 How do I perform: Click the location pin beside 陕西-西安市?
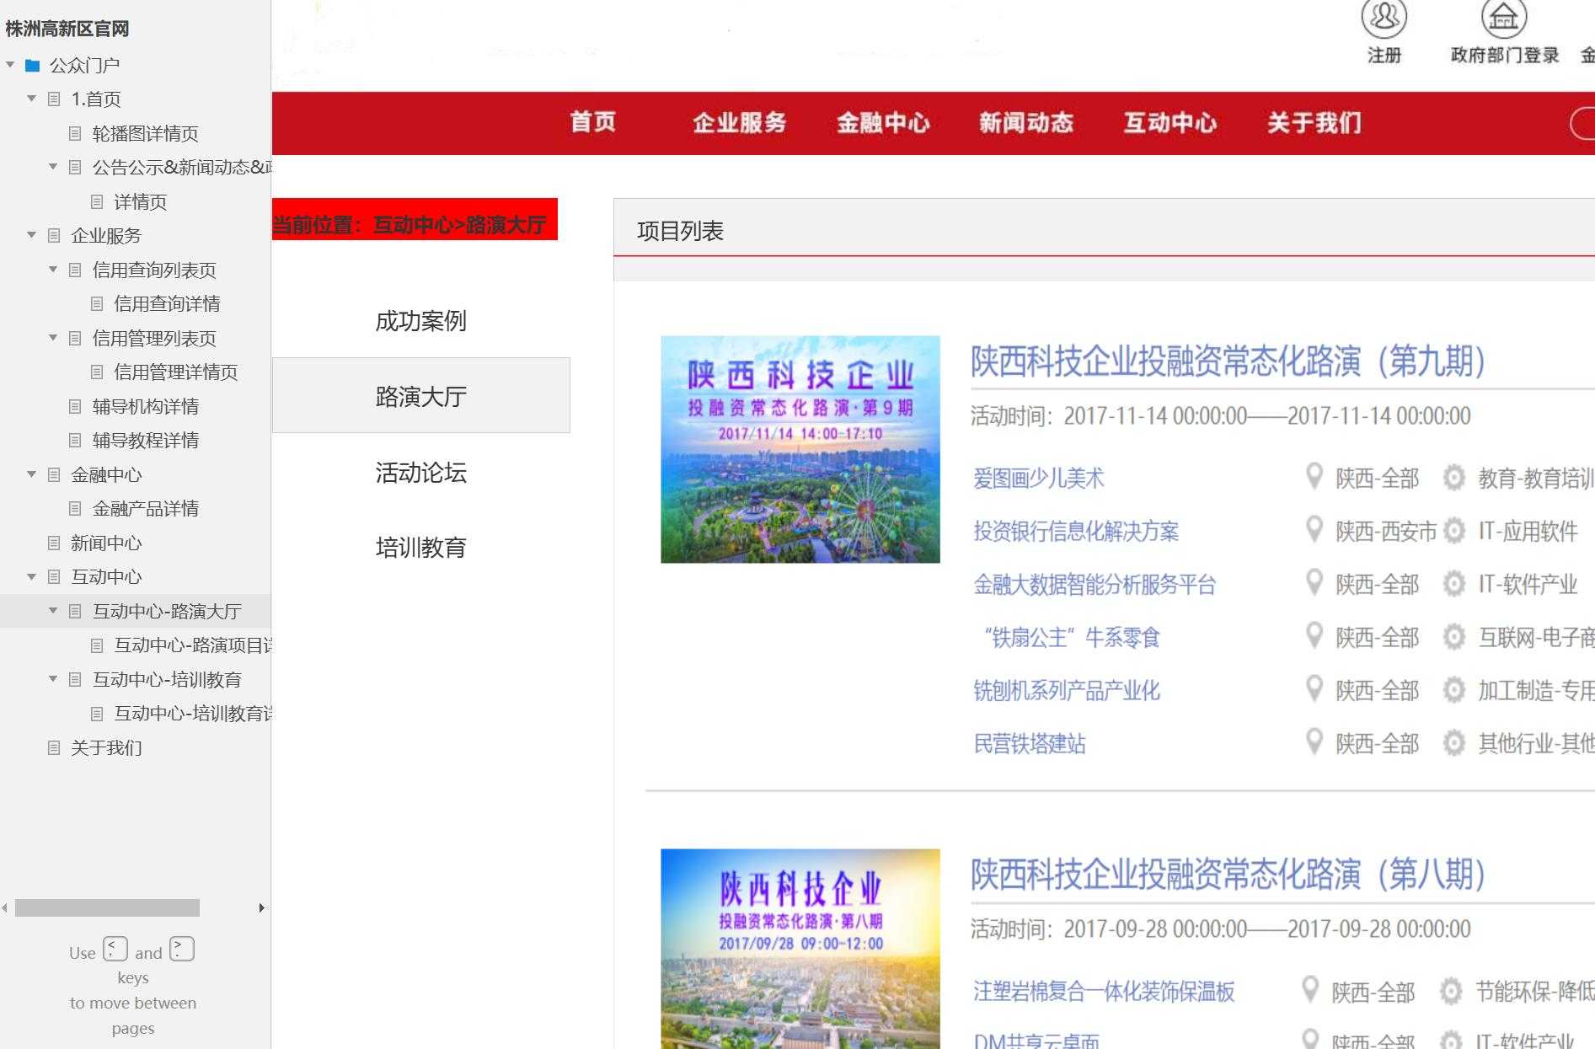(1314, 531)
